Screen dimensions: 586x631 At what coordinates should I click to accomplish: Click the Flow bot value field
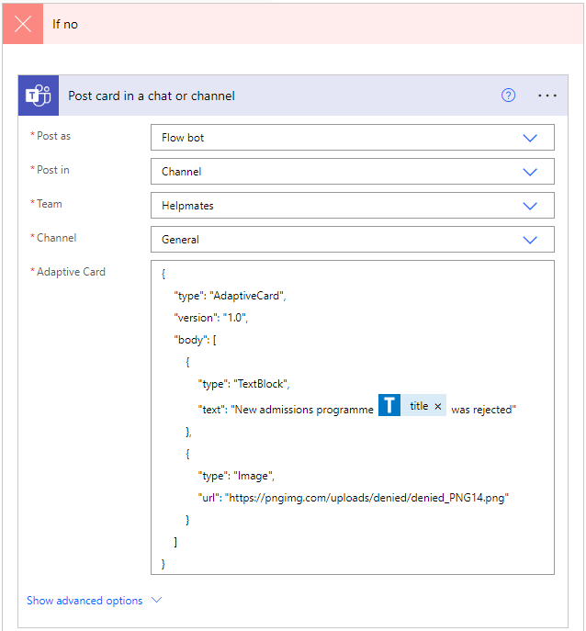pyautogui.click(x=331, y=138)
